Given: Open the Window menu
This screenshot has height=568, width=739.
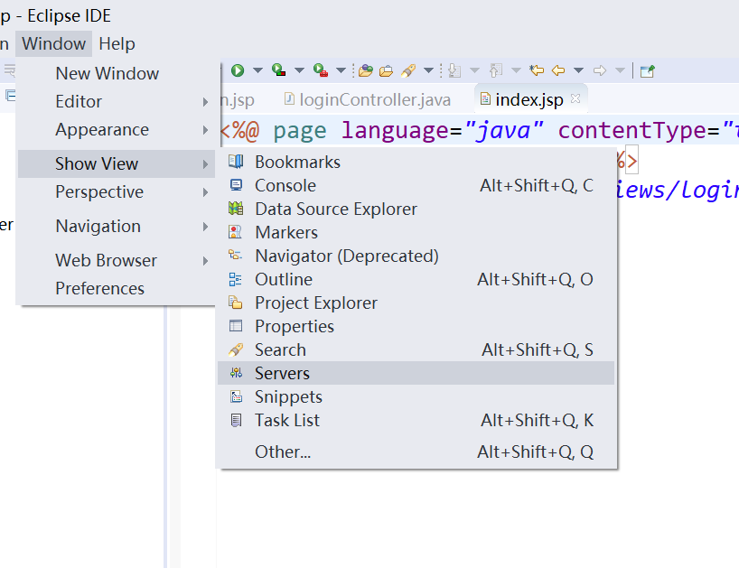Looking at the screenshot, I should coord(53,43).
